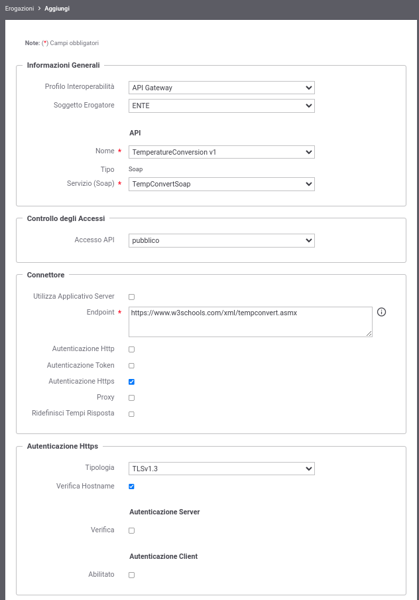Open the Accesso API dropdown
This screenshot has height=600, width=419.
click(221, 240)
